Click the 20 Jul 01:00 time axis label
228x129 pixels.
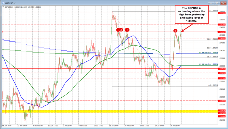point(129,126)
